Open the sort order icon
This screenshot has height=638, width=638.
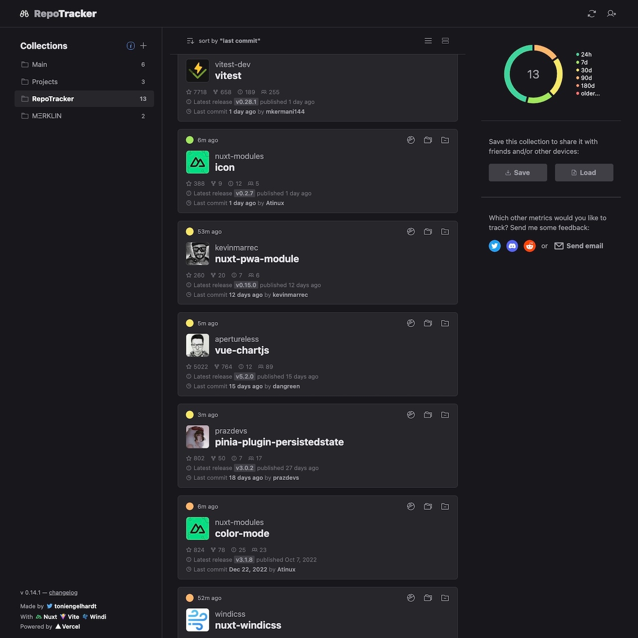point(190,41)
